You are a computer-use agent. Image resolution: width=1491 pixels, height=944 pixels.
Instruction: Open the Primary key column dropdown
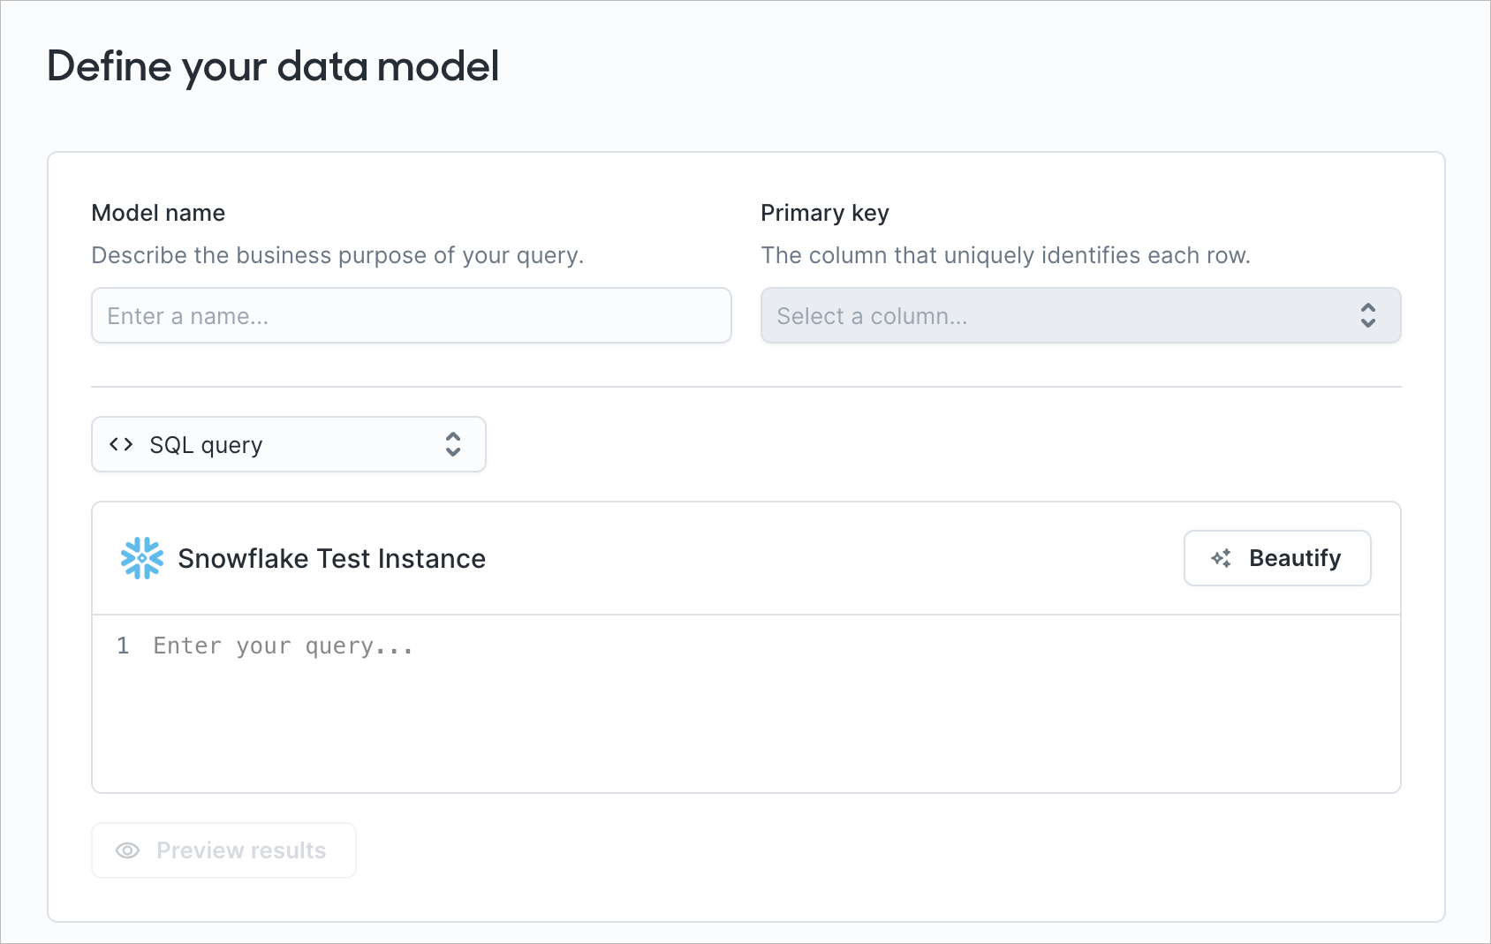1081,315
